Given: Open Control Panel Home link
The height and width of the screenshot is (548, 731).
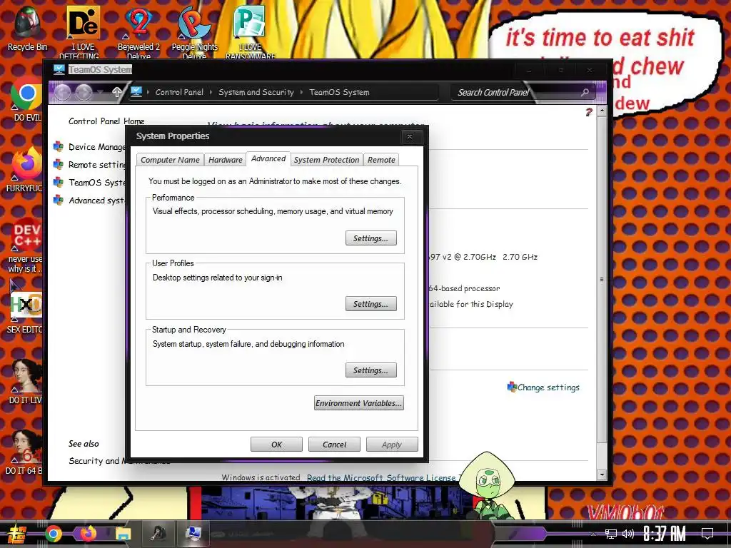Looking at the screenshot, I should click(106, 121).
